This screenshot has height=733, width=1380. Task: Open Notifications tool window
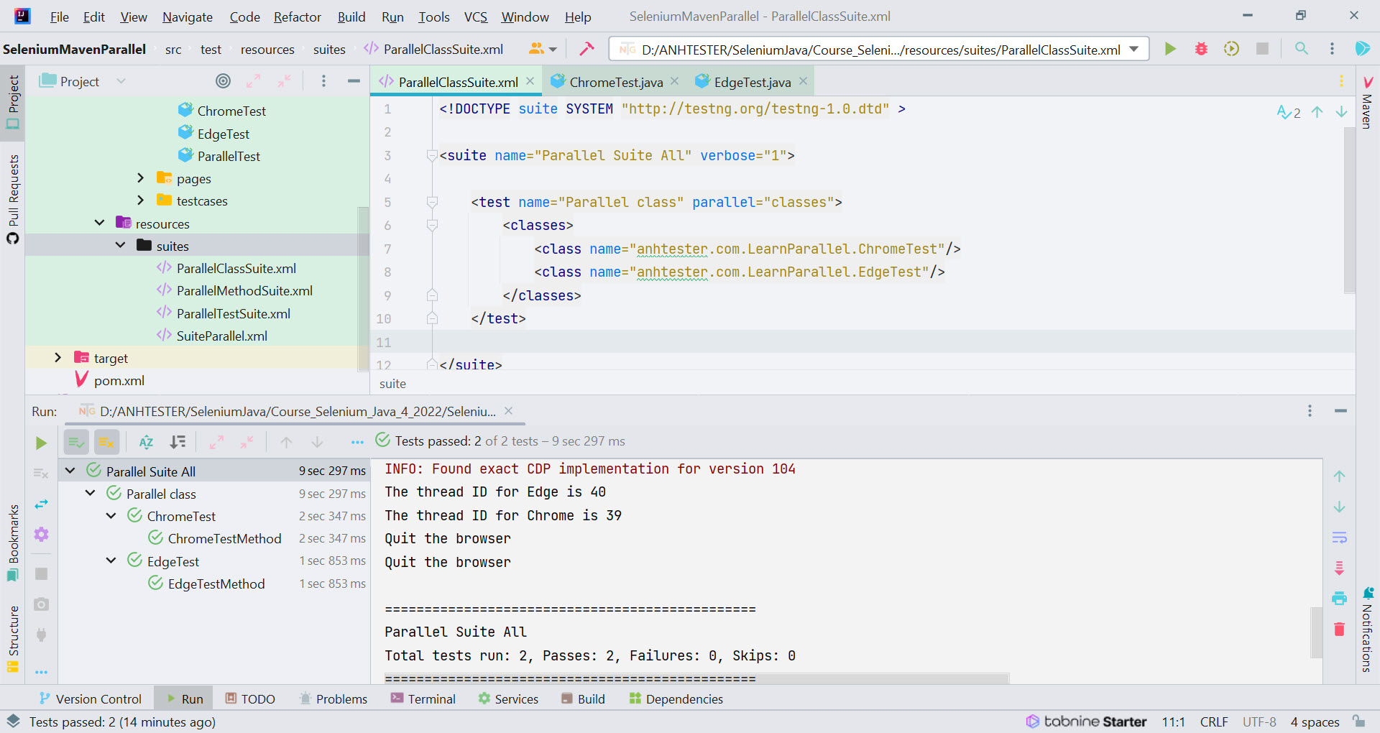coord(1367,630)
